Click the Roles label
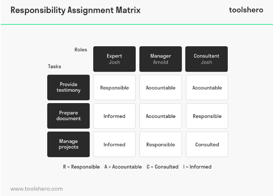 coord(81,50)
